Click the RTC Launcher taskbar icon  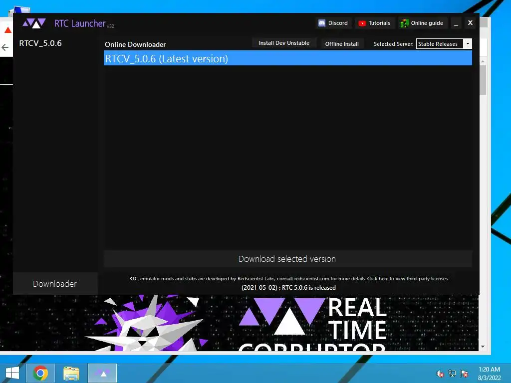(x=102, y=373)
